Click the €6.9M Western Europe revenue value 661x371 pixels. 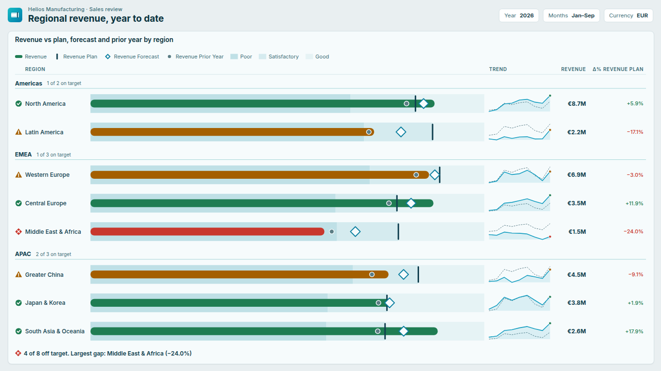pos(577,175)
